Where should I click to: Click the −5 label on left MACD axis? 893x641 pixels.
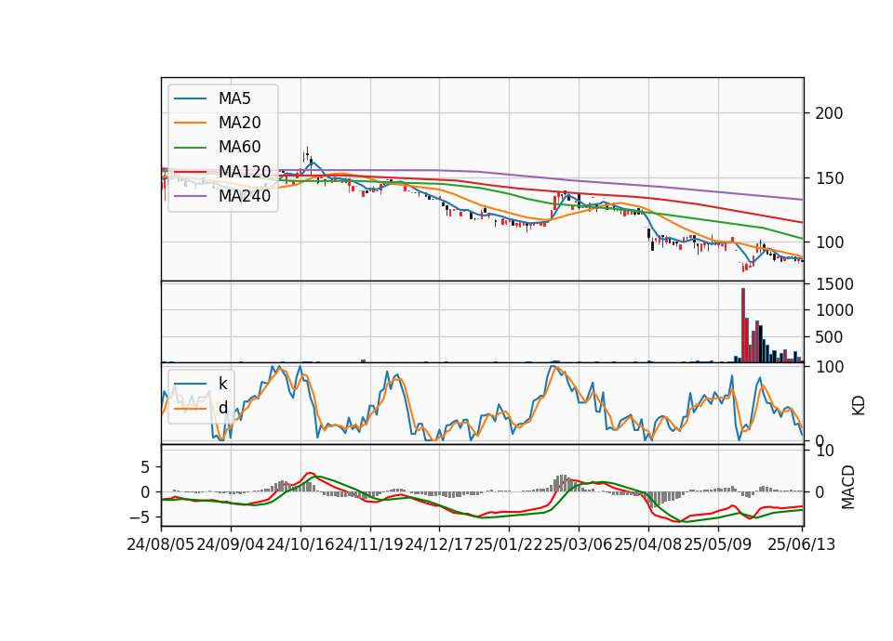point(139,517)
